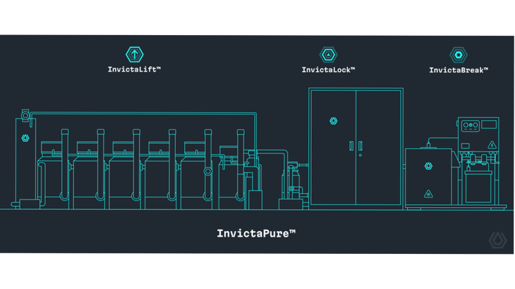Click the InvictaLock hexagon icon
The height and width of the screenshot is (289, 515).
click(x=328, y=54)
